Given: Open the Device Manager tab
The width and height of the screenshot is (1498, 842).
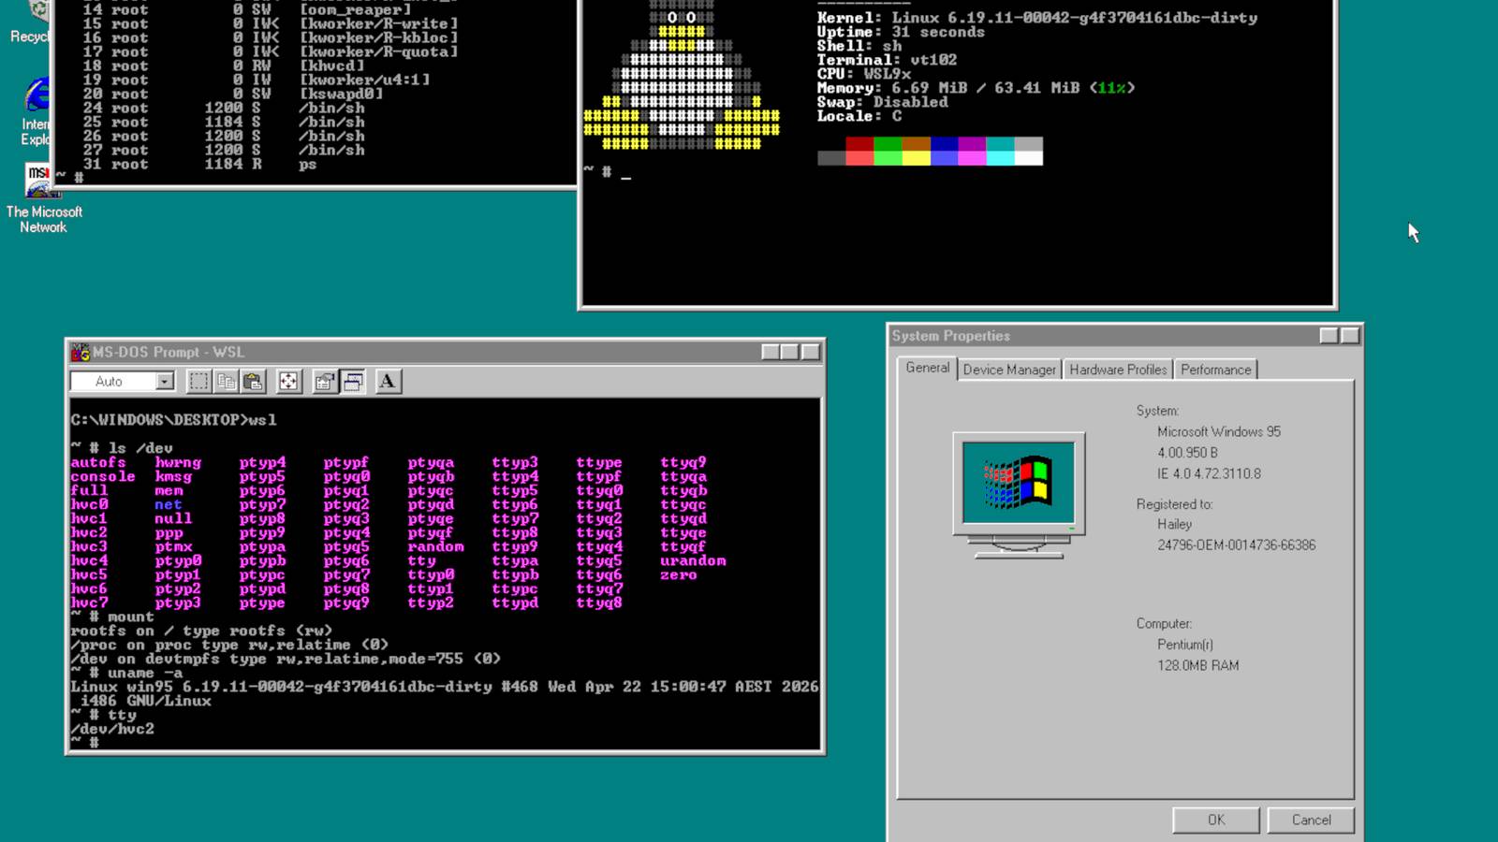Looking at the screenshot, I should coord(1009,370).
